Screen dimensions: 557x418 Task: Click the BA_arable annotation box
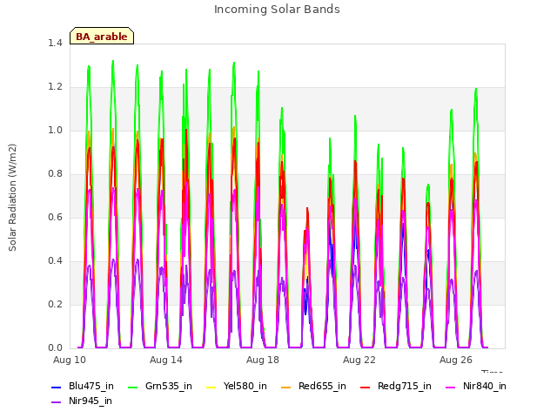pos(102,36)
